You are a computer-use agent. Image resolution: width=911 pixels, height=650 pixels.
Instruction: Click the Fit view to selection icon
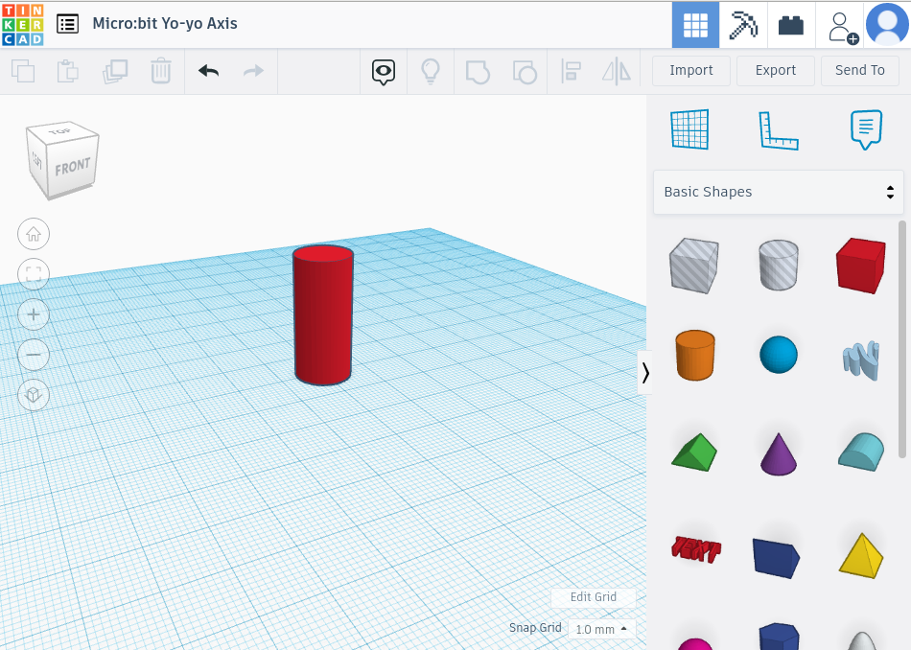tap(34, 274)
